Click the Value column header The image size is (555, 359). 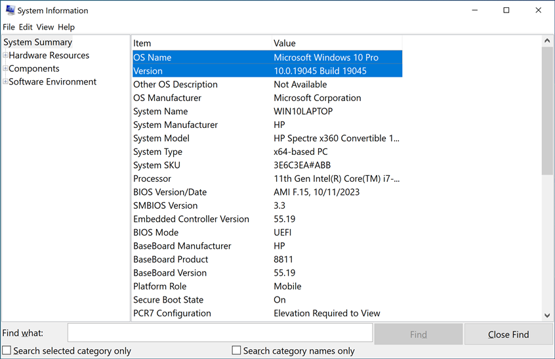tap(337, 43)
